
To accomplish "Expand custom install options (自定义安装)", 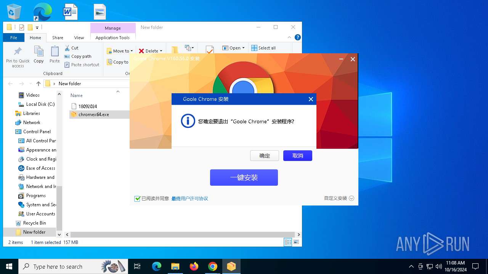I will pos(339,198).
